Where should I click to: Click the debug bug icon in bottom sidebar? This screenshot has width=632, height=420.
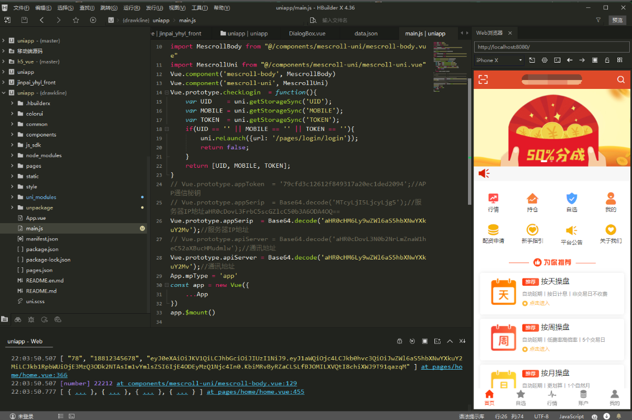tap(31, 319)
